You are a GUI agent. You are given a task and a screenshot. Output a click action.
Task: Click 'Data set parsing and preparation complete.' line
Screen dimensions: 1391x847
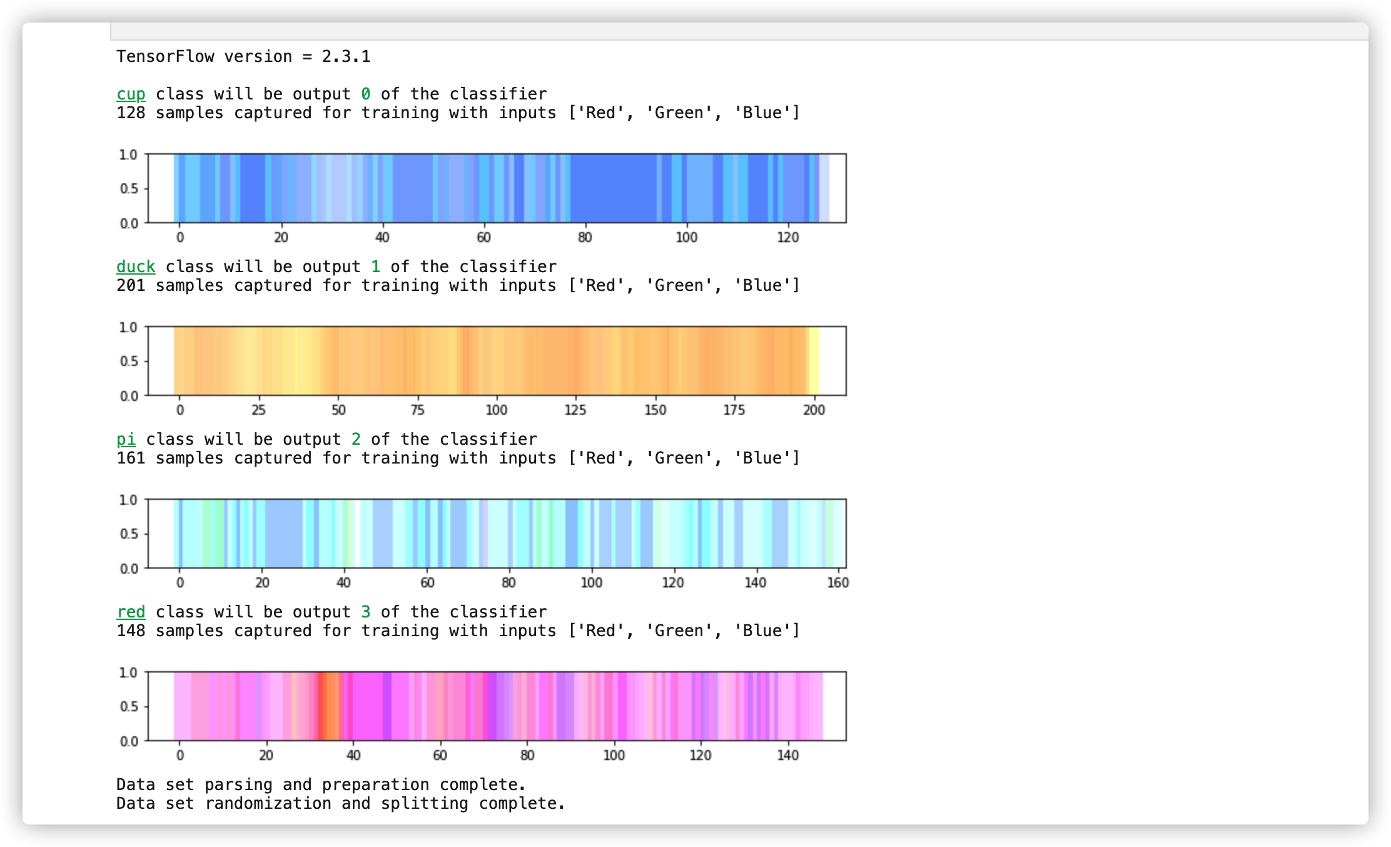click(321, 784)
